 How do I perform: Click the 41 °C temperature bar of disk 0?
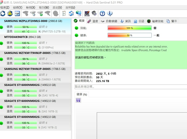pyautogui.click(x=25, y=31)
